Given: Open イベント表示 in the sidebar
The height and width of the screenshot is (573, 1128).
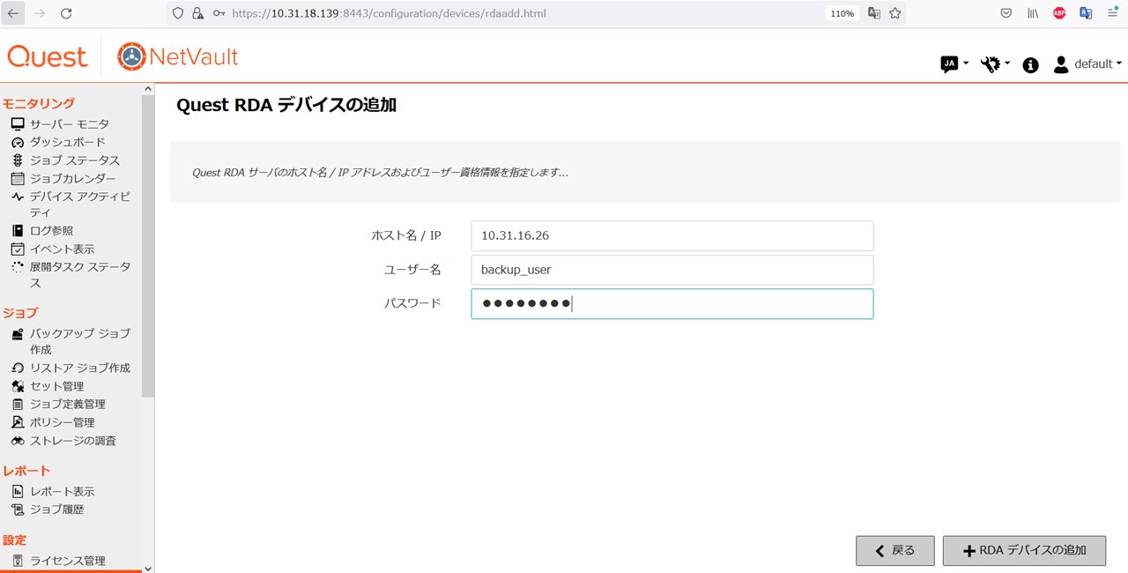Looking at the screenshot, I should 63,249.
